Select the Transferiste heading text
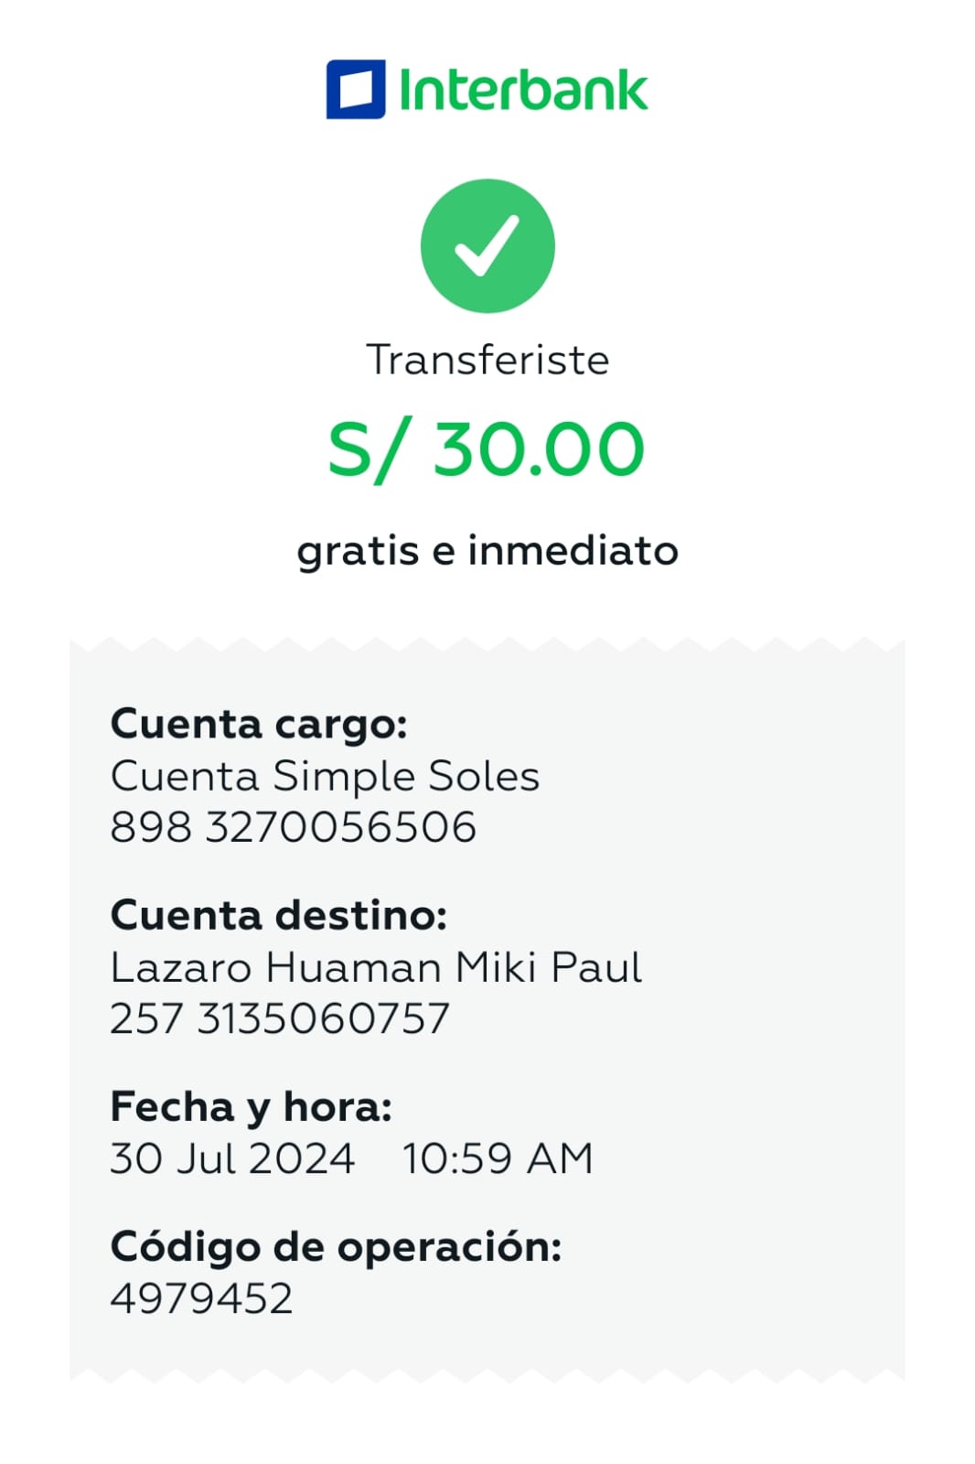Screen dimensions: 975x1464 (x=487, y=360)
